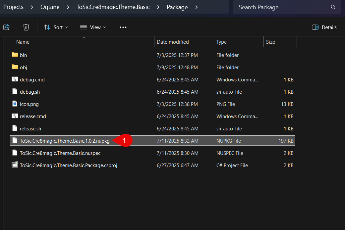Click the search magnifier icon
Image resolution: width=345 pixels, height=230 pixels.
click(333, 7)
